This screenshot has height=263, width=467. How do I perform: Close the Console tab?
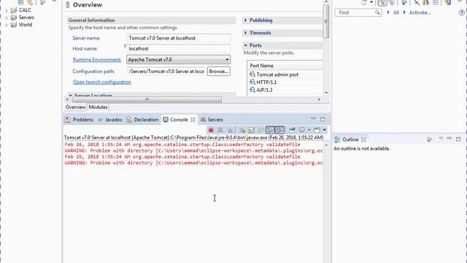[193, 120]
